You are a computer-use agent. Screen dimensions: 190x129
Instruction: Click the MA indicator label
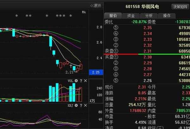(84, 12)
